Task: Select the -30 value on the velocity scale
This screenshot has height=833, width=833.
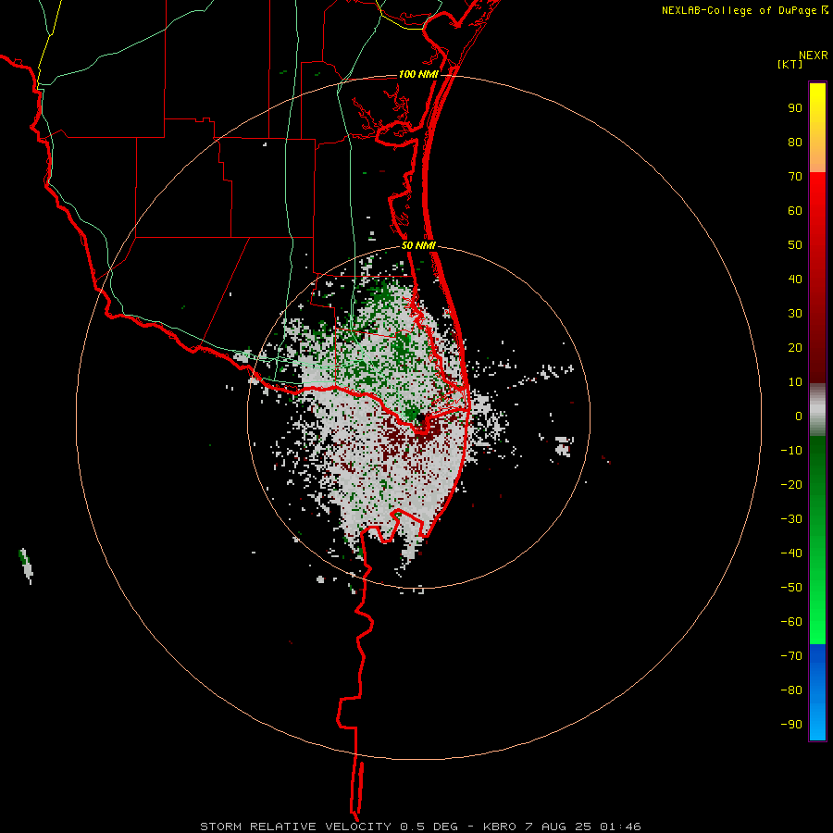Action: [791, 519]
